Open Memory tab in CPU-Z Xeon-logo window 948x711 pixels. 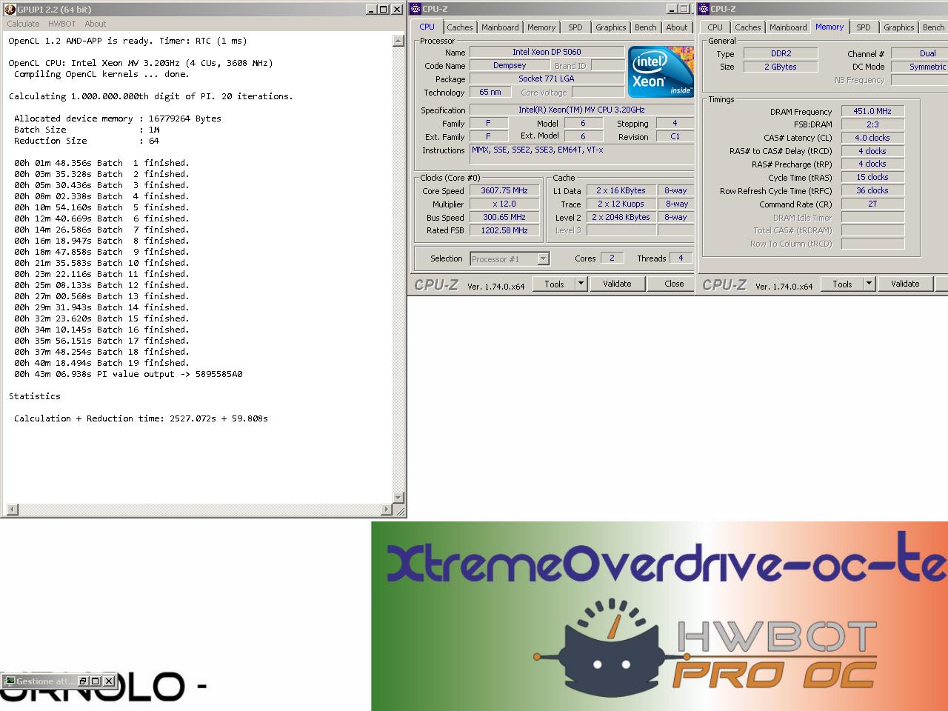(x=541, y=27)
